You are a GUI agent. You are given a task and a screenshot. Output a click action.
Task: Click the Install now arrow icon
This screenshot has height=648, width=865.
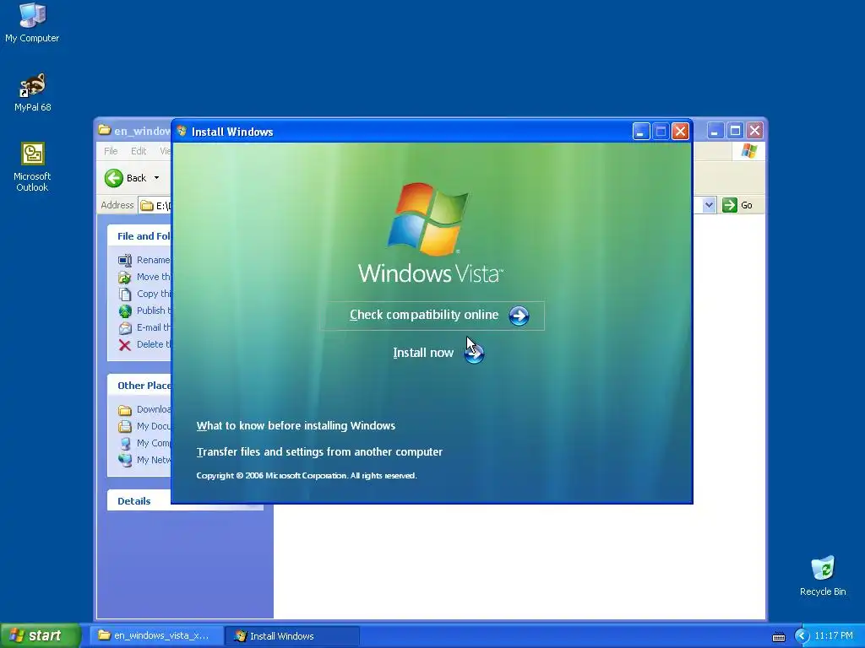(x=474, y=354)
